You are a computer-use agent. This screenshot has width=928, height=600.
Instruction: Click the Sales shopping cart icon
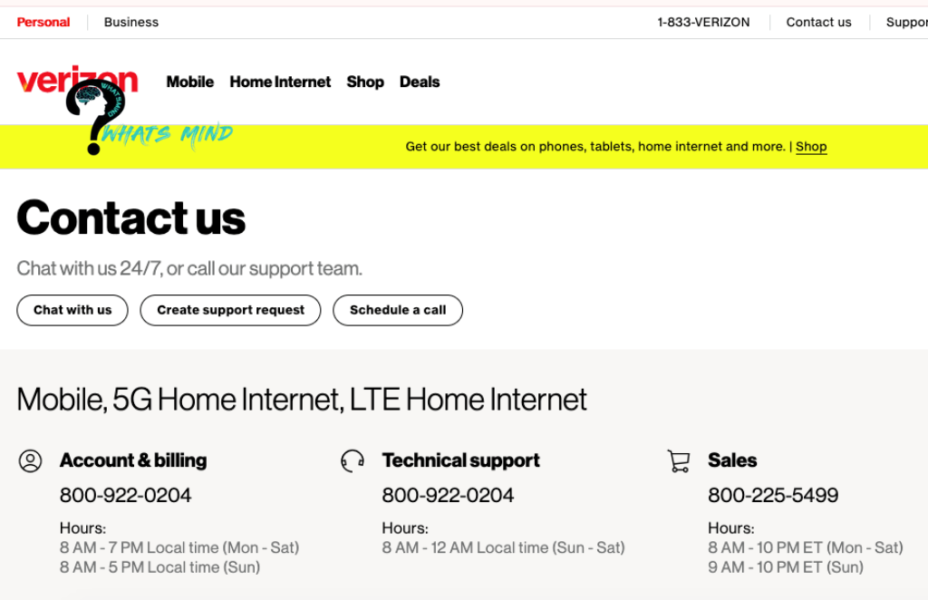(x=678, y=461)
